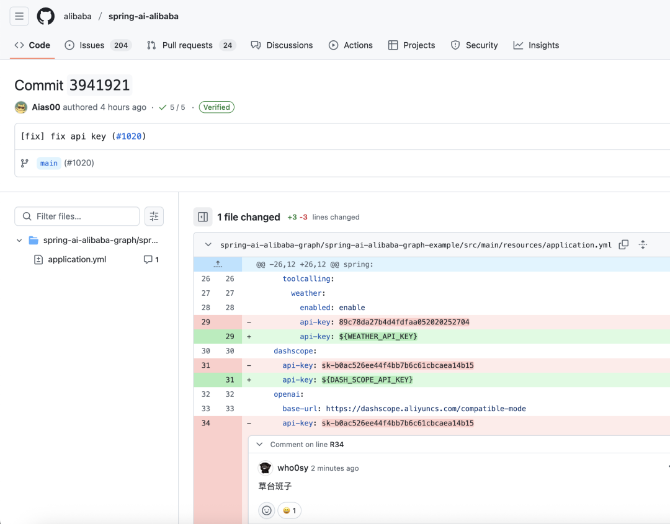Open the Projects tab

point(411,45)
